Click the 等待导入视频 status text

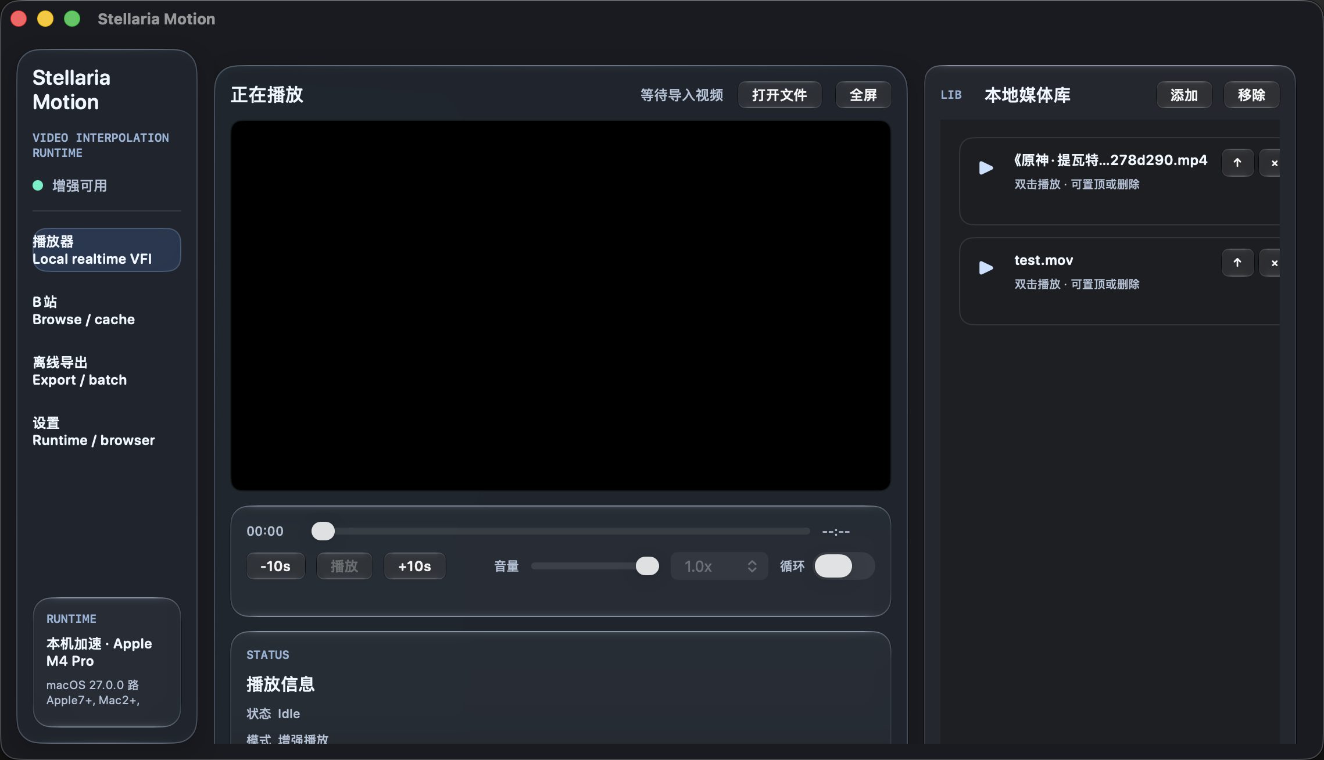682,95
